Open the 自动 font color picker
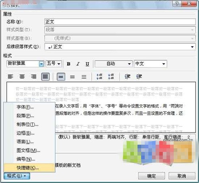 pos(114,64)
